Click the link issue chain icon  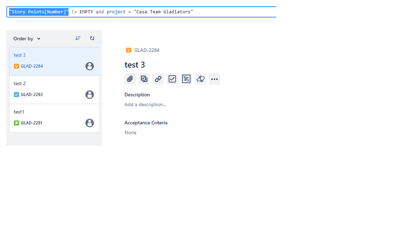pos(158,79)
